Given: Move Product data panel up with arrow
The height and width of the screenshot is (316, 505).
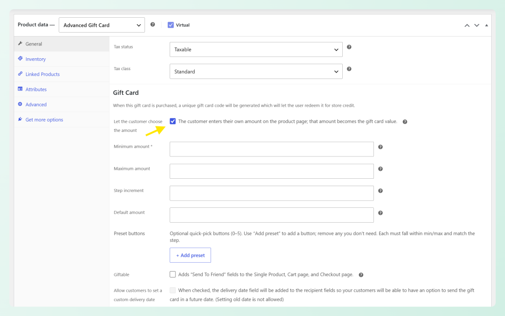Looking at the screenshot, I should pyautogui.click(x=467, y=25).
